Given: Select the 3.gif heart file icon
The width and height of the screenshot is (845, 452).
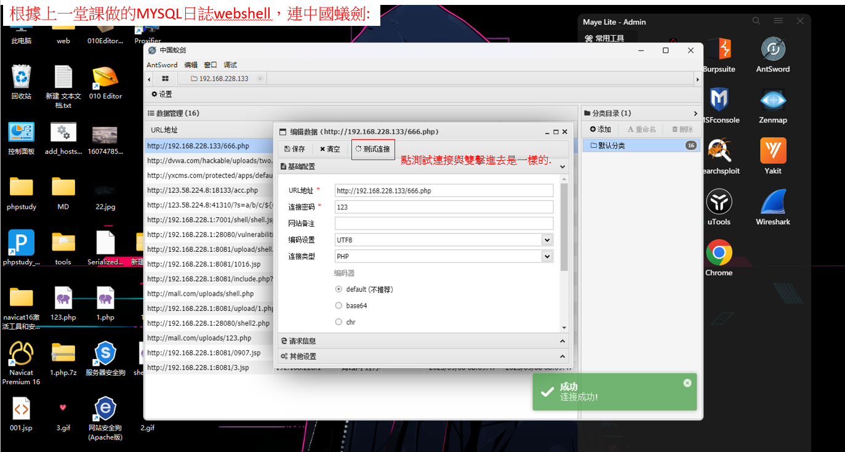Looking at the screenshot, I should (x=63, y=409).
